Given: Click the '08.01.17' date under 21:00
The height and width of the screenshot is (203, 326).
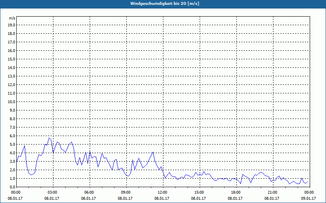Looking at the screenshot, I should (272, 198).
